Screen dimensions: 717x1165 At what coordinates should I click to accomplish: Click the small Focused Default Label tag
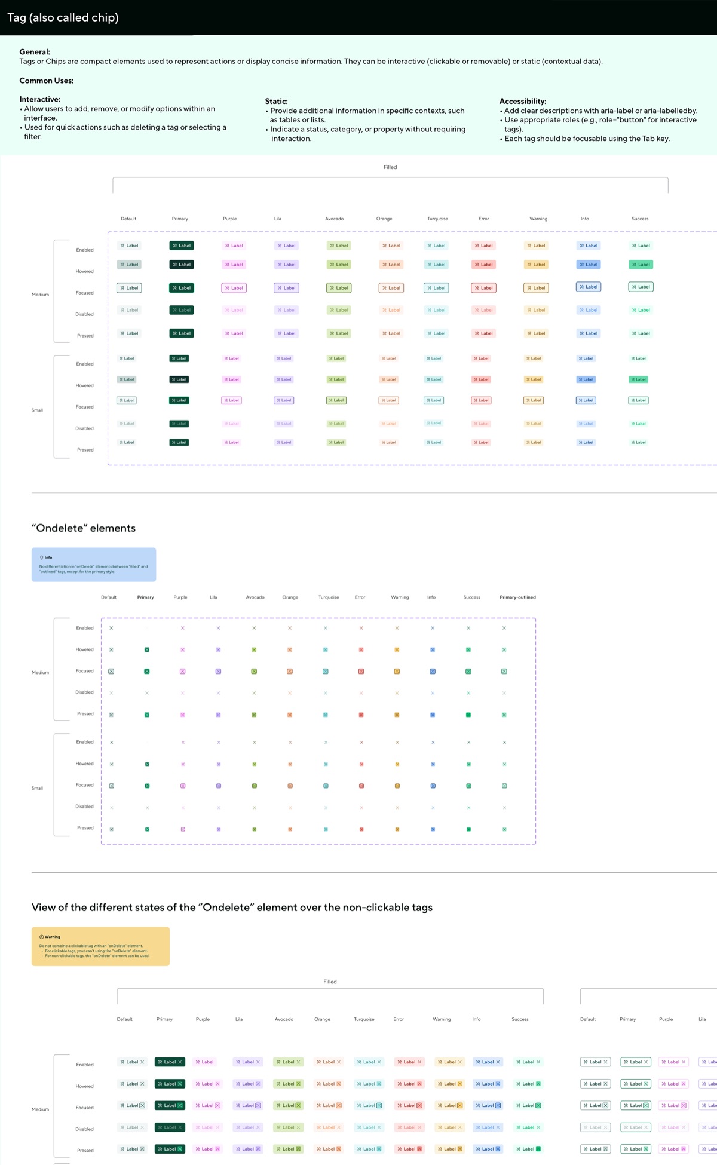click(127, 400)
